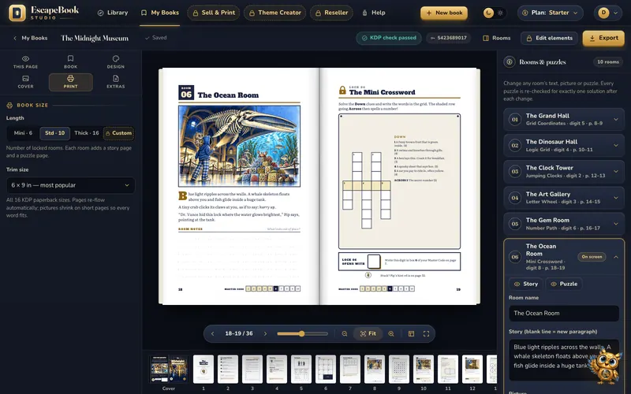
Task: Select page 6 thumbnail
Action: click(x=326, y=369)
